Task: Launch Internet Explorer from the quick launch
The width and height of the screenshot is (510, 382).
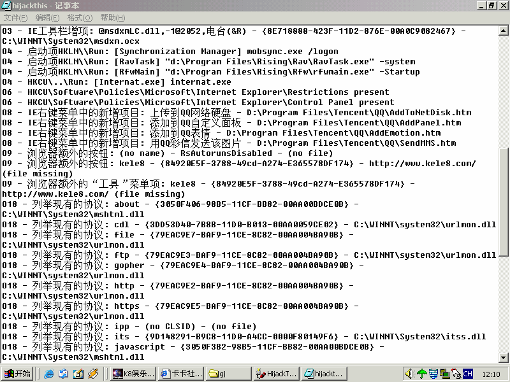Action: (49, 374)
